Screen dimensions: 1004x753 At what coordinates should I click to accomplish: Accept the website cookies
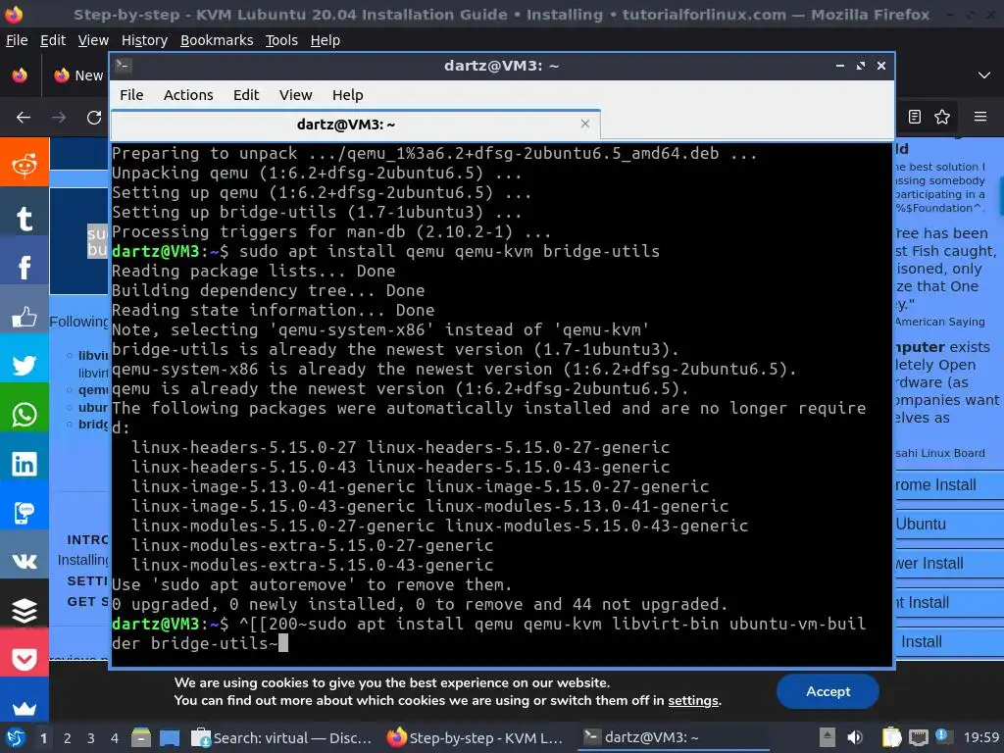point(828,691)
